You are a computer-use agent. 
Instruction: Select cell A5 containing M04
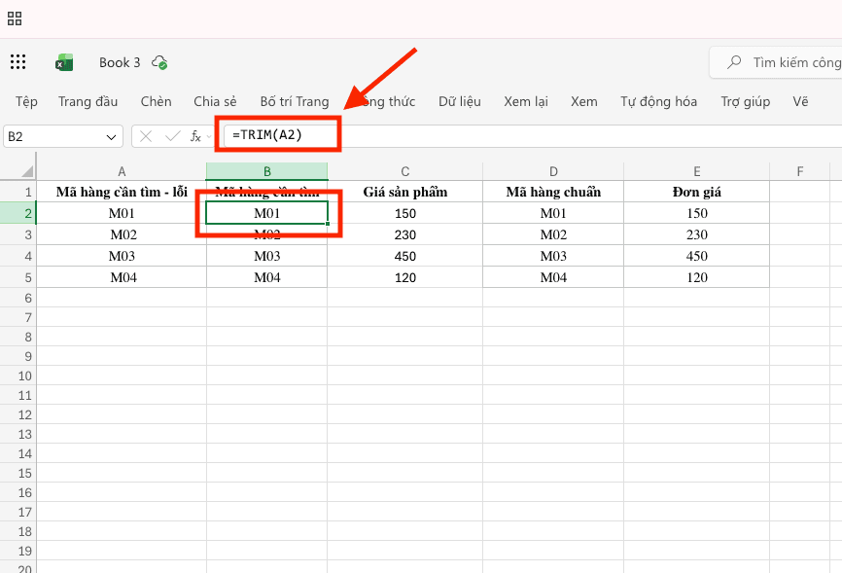(122, 277)
